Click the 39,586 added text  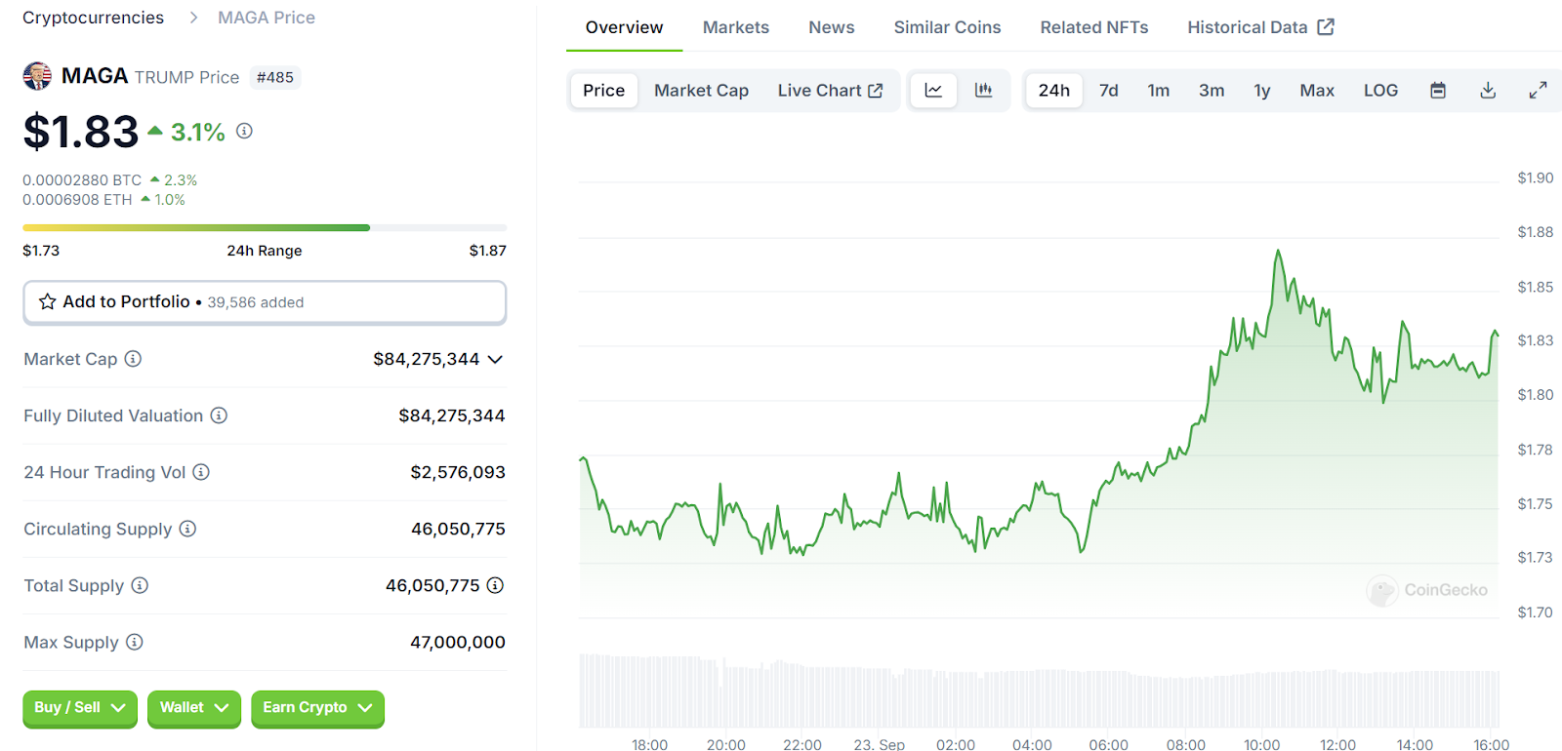(x=256, y=302)
